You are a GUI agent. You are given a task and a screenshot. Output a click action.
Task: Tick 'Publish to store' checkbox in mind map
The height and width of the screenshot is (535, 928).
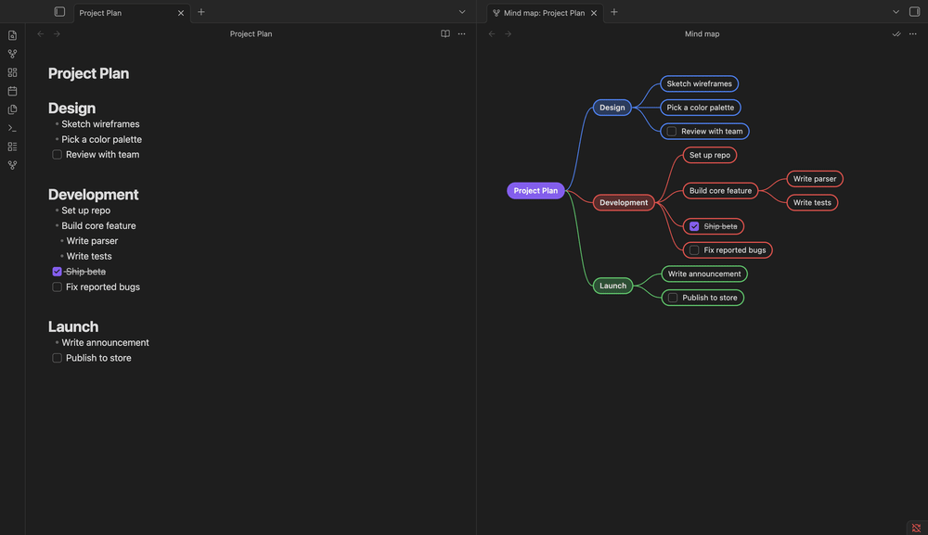673,298
